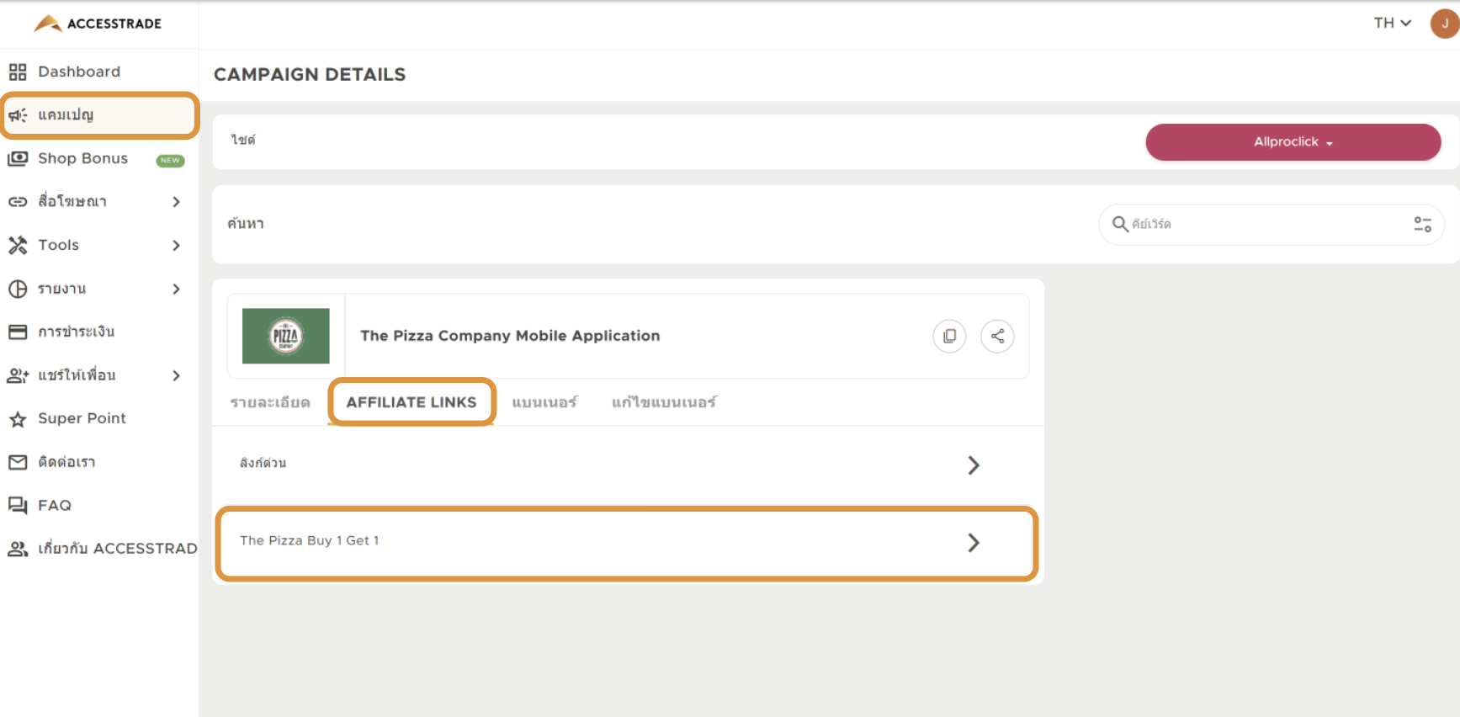Click the ACCESSTRADE logo

(x=98, y=24)
